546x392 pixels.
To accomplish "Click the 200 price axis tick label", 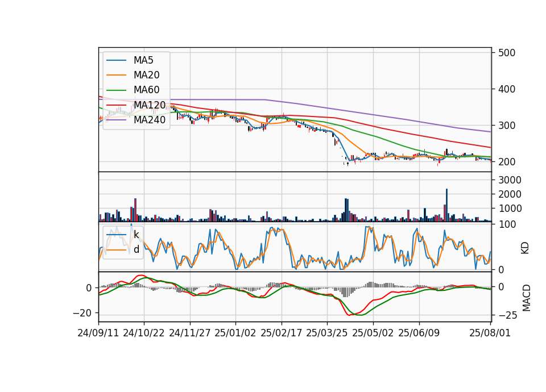I will coord(507,162).
